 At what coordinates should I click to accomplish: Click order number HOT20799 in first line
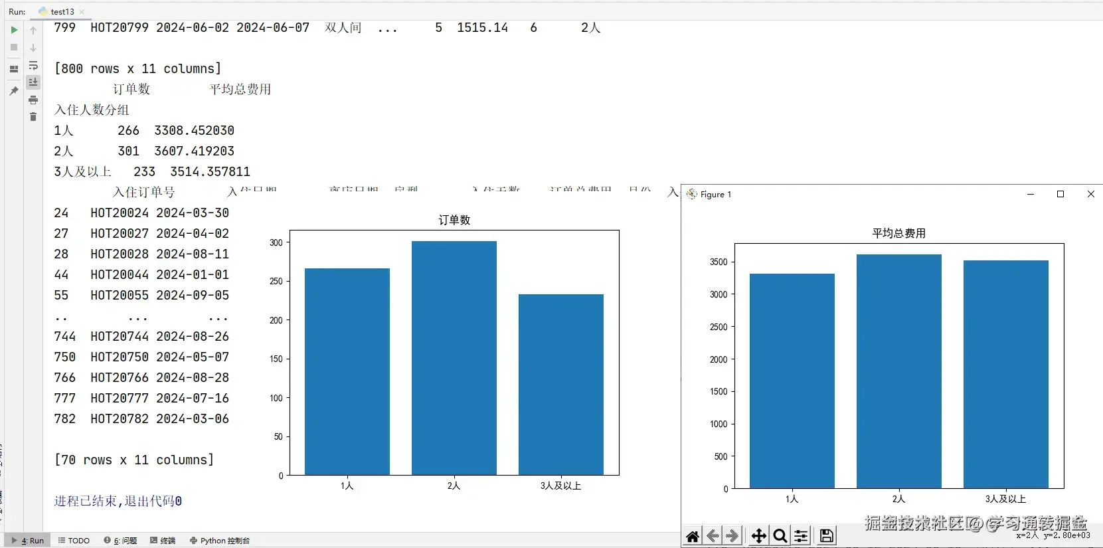point(120,27)
